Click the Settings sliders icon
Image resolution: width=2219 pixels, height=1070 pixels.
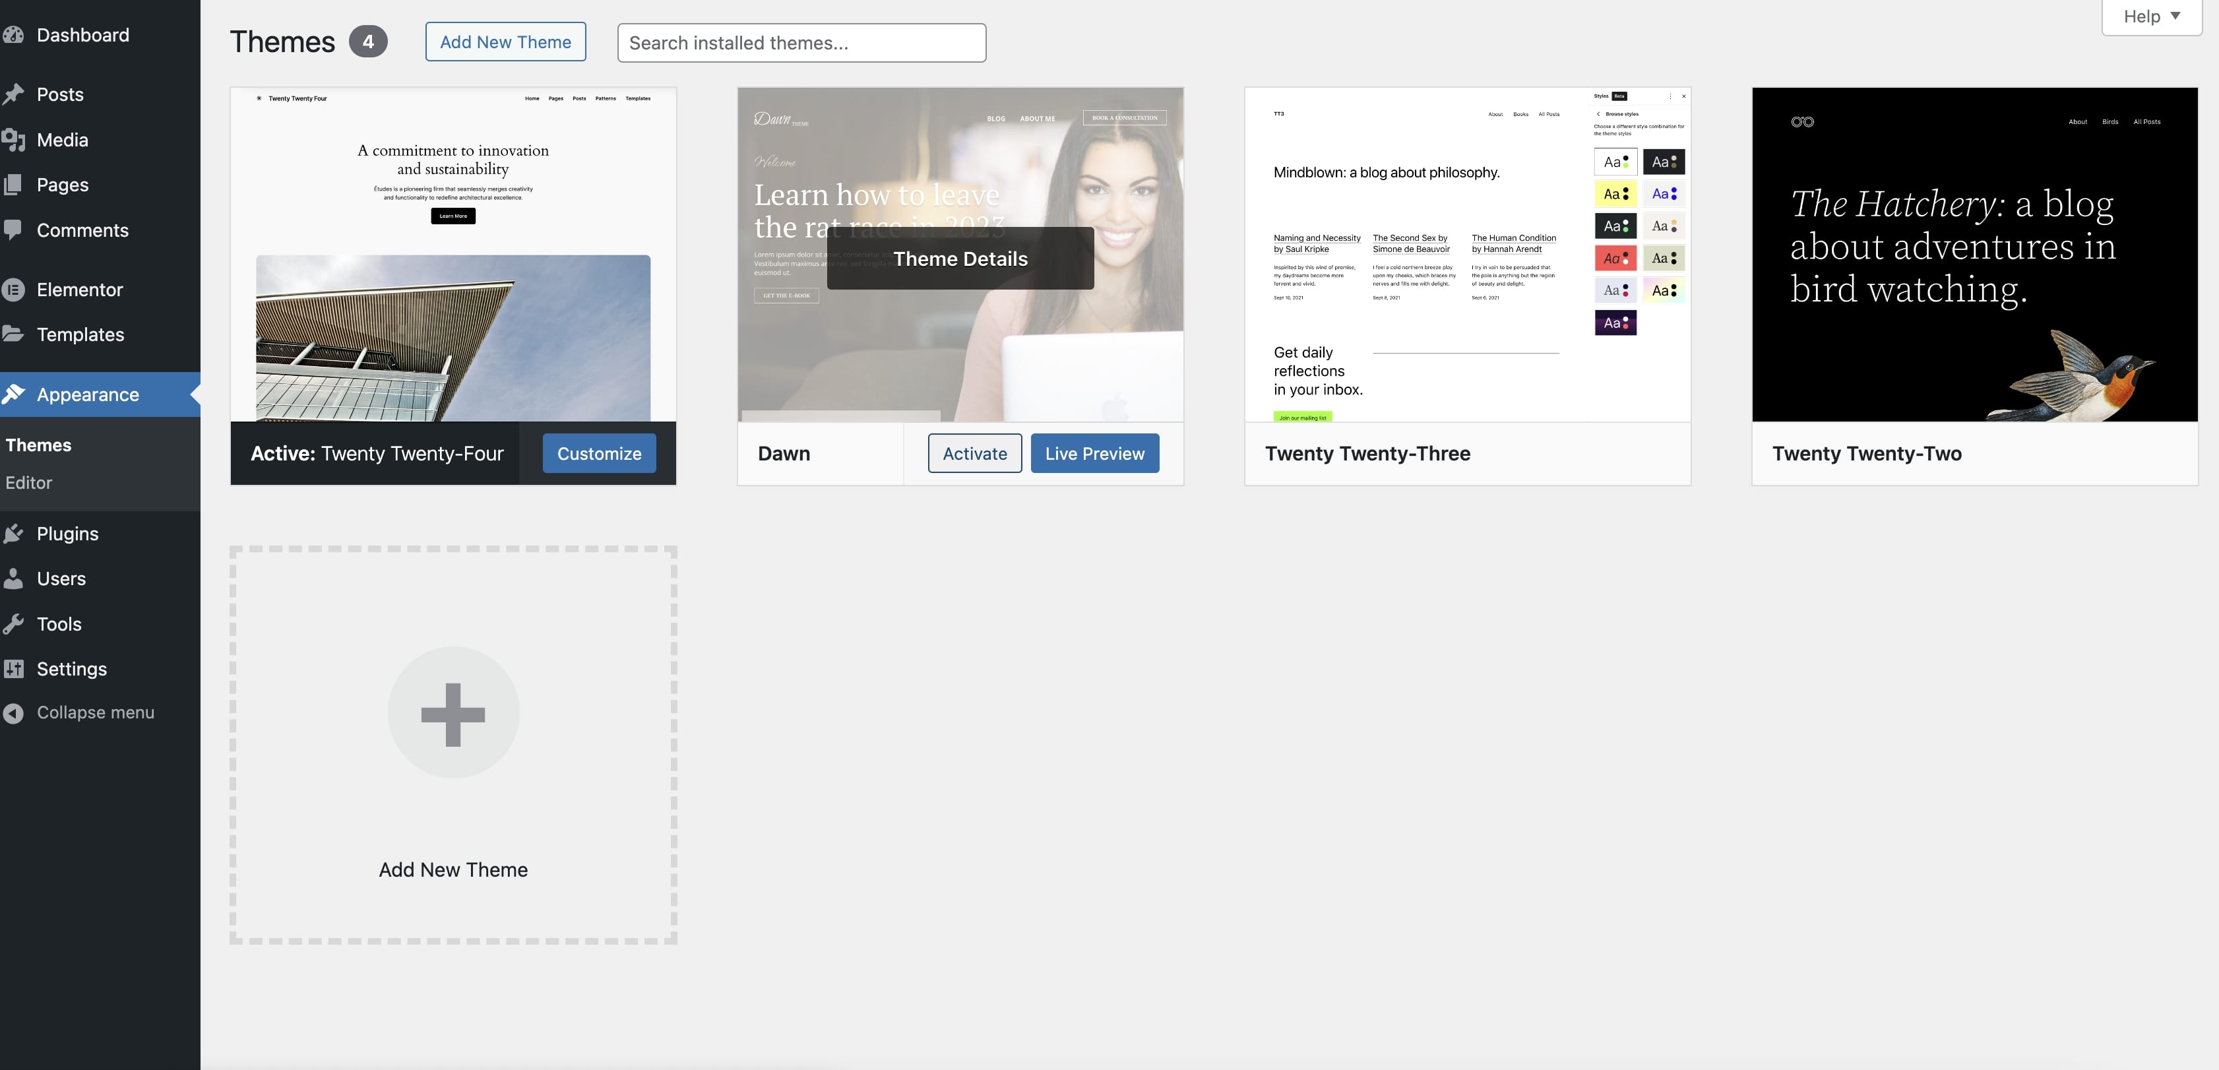click(13, 670)
